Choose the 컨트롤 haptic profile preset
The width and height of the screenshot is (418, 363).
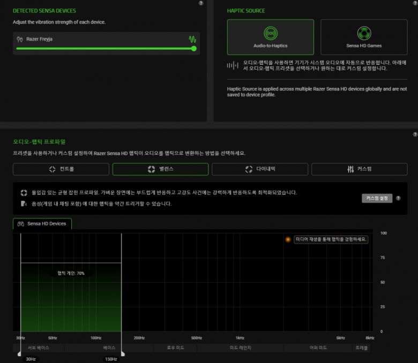(61, 169)
